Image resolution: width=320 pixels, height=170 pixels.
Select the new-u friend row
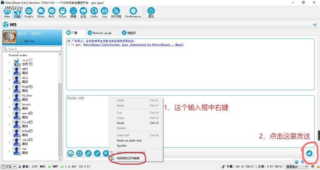31,115
